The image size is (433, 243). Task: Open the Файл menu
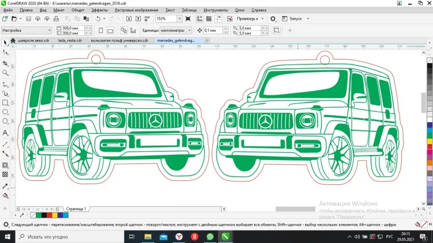[8, 10]
